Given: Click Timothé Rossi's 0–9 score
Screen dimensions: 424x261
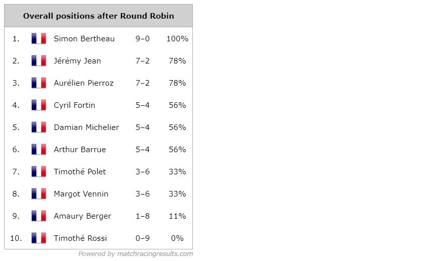Looking at the screenshot, I should [143, 238].
